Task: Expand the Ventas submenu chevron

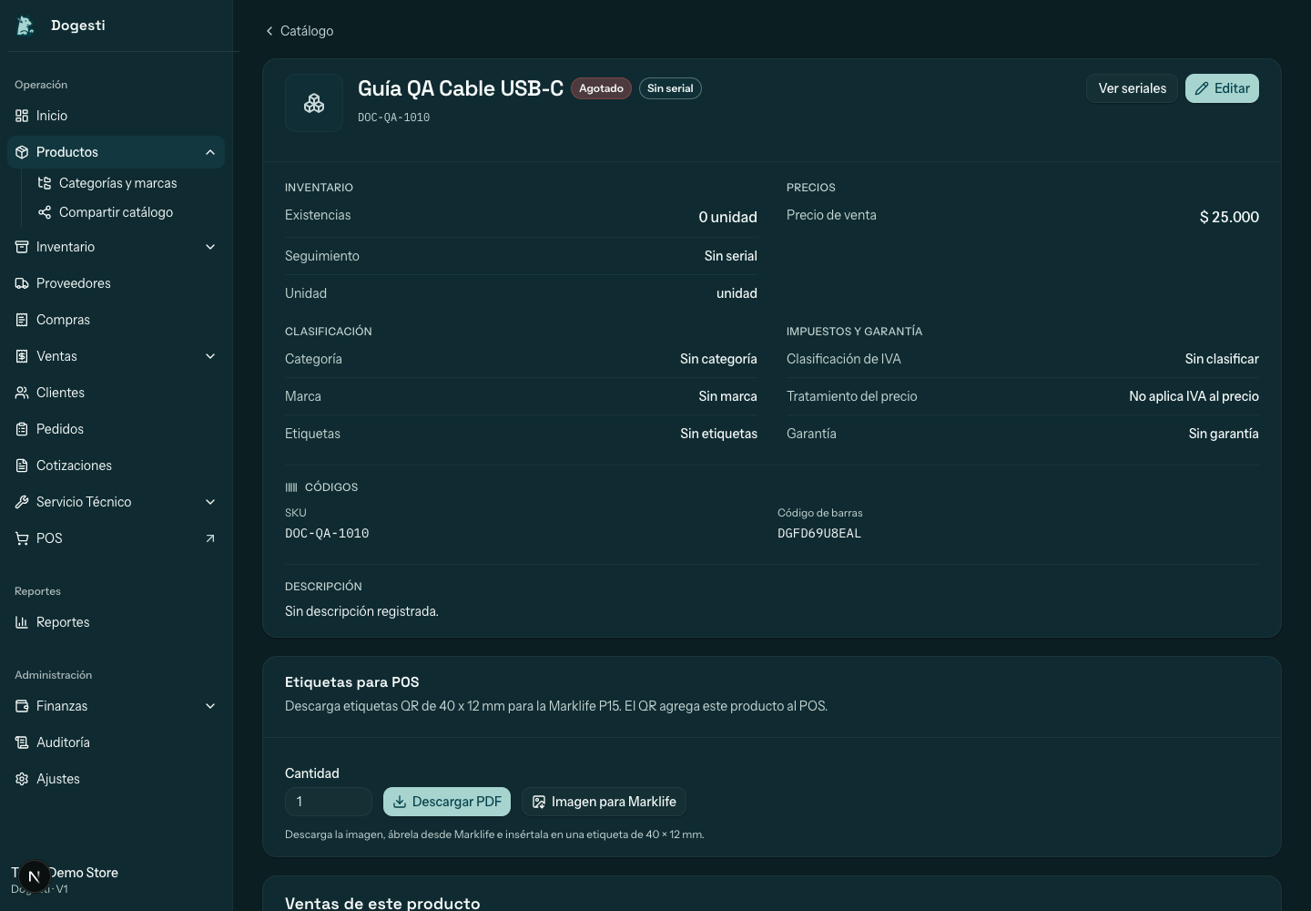Action: pyautogui.click(x=210, y=356)
